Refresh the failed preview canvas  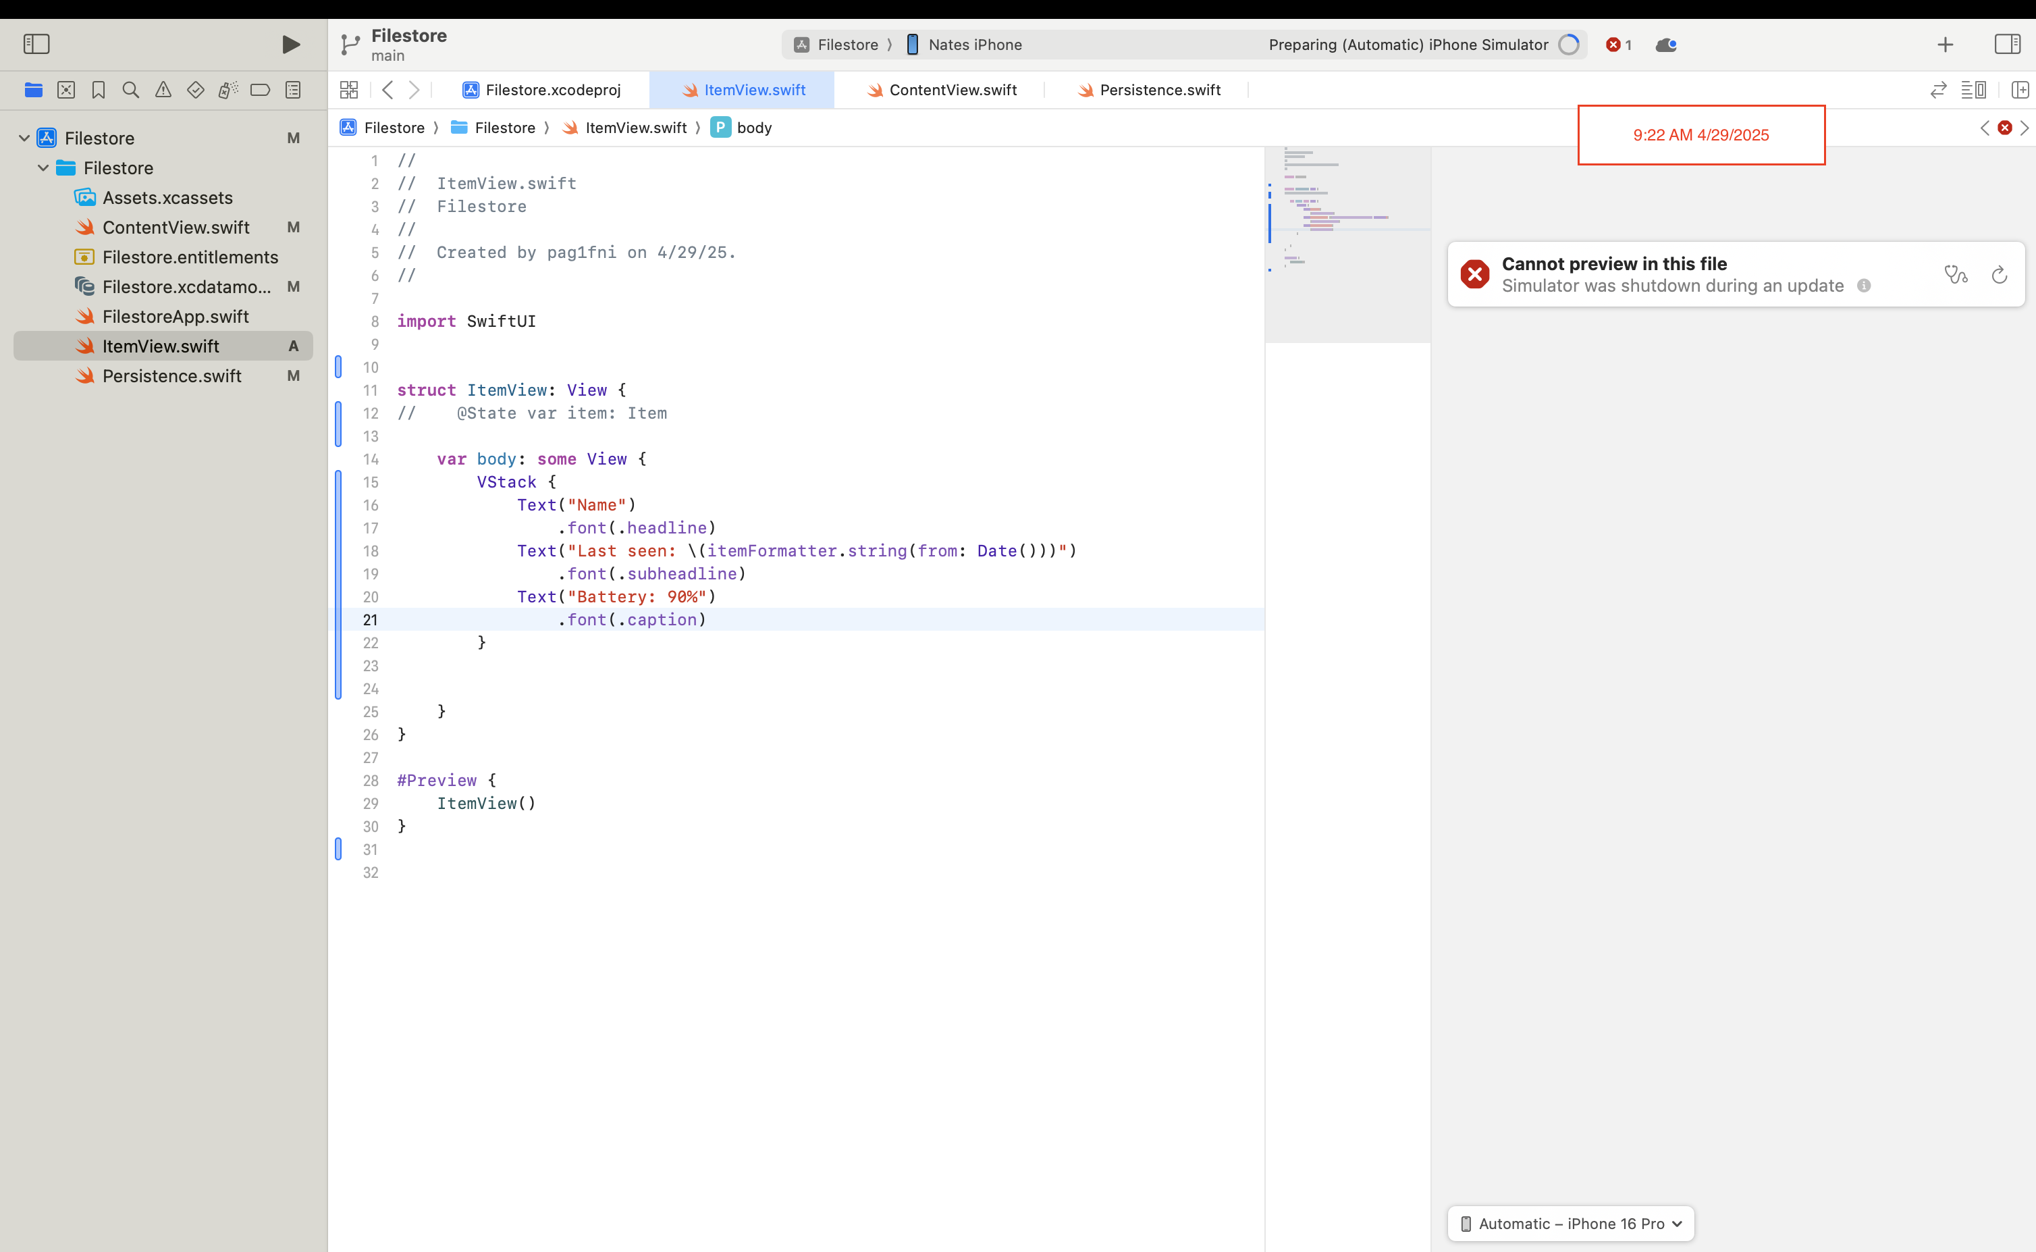point(1999,274)
